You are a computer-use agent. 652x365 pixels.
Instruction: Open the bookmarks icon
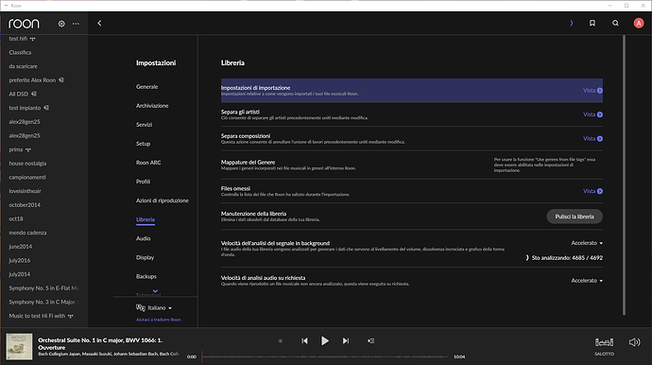click(x=592, y=24)
